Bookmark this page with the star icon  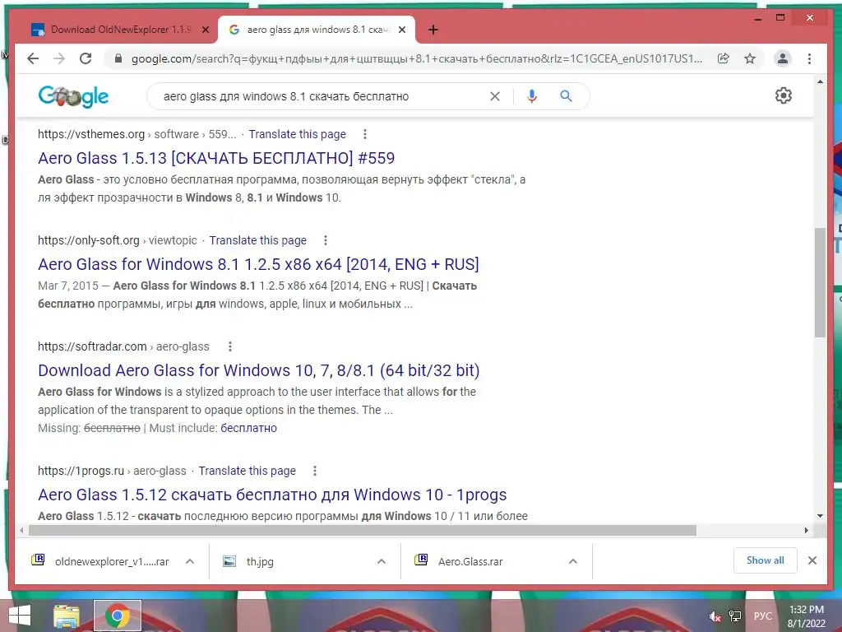coord(750,58)
